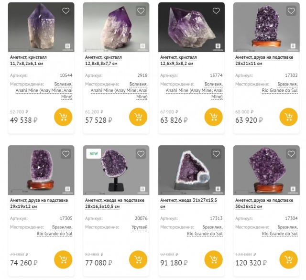Add the 49 538 ₽ amethyst crystal to cart
Viewport: 306px width, 280px height.
click(63, 117)
